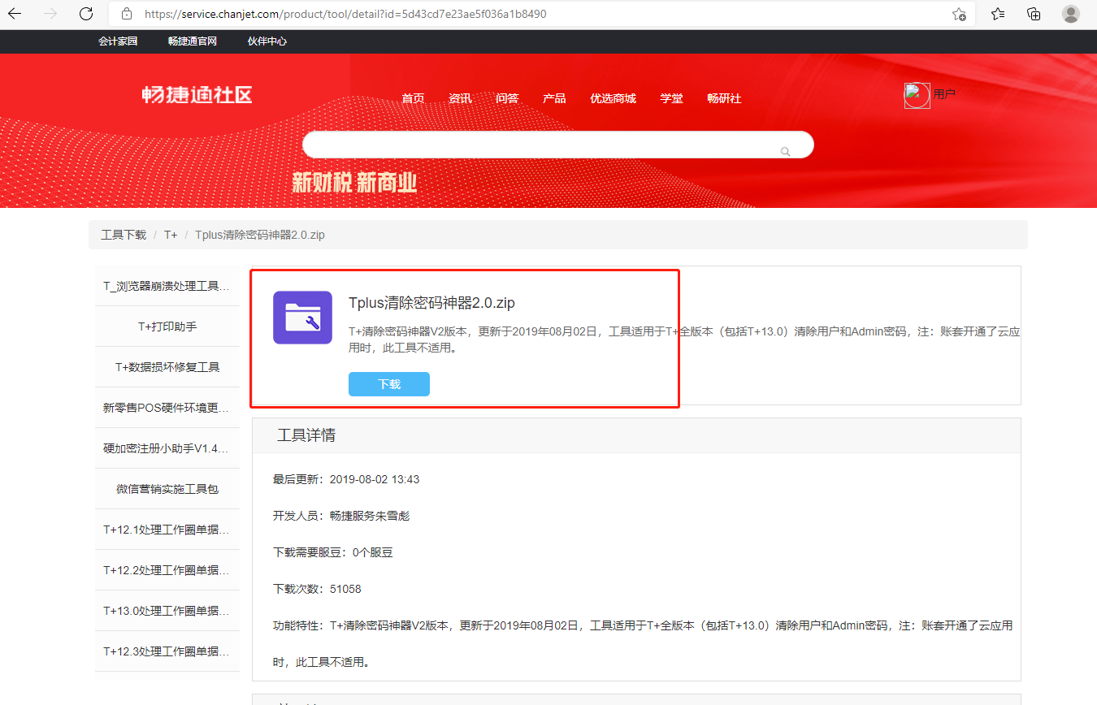Click the site lock icon in address bar
The width and height of the screenshot is (1097, 705).
pyautogui.click(x=126, y=14)
